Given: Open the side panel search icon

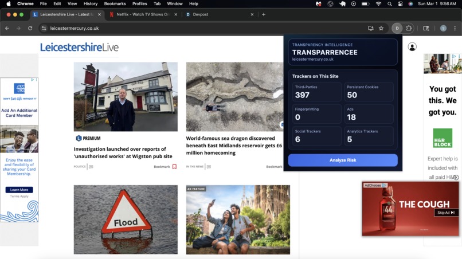Looking at the screenshot, I should (x=426, y=28).
